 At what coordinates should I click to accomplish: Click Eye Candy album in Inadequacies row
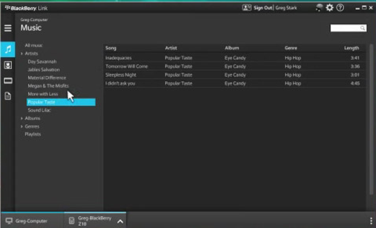(x=235, y=58)
